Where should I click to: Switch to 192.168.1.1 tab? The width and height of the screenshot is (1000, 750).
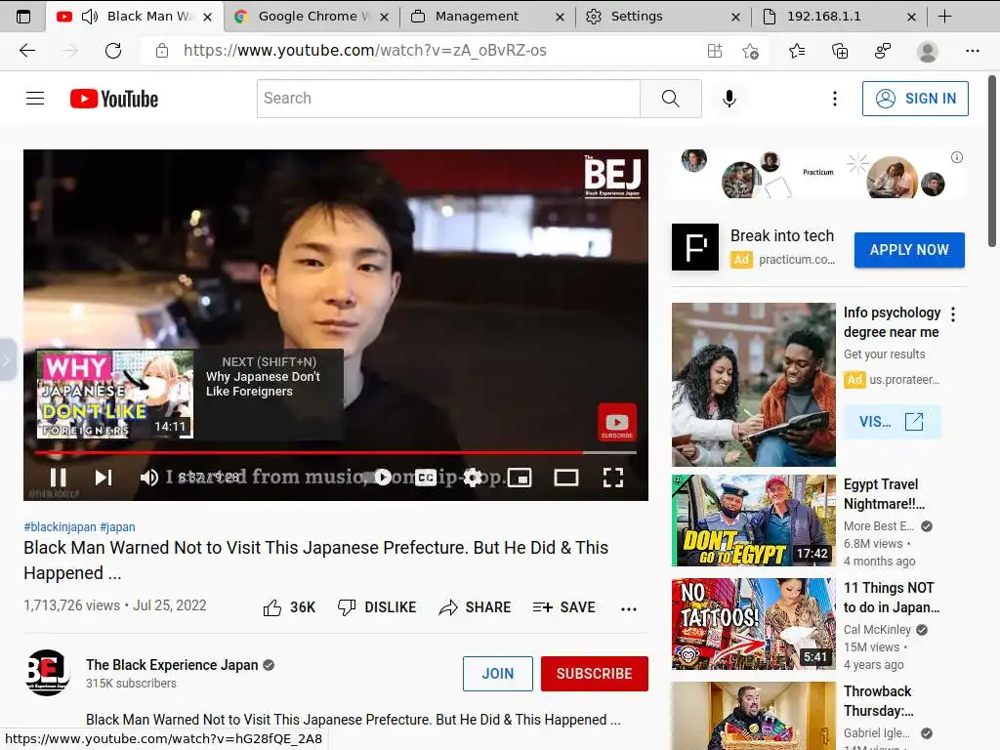(x=840, y=17)
